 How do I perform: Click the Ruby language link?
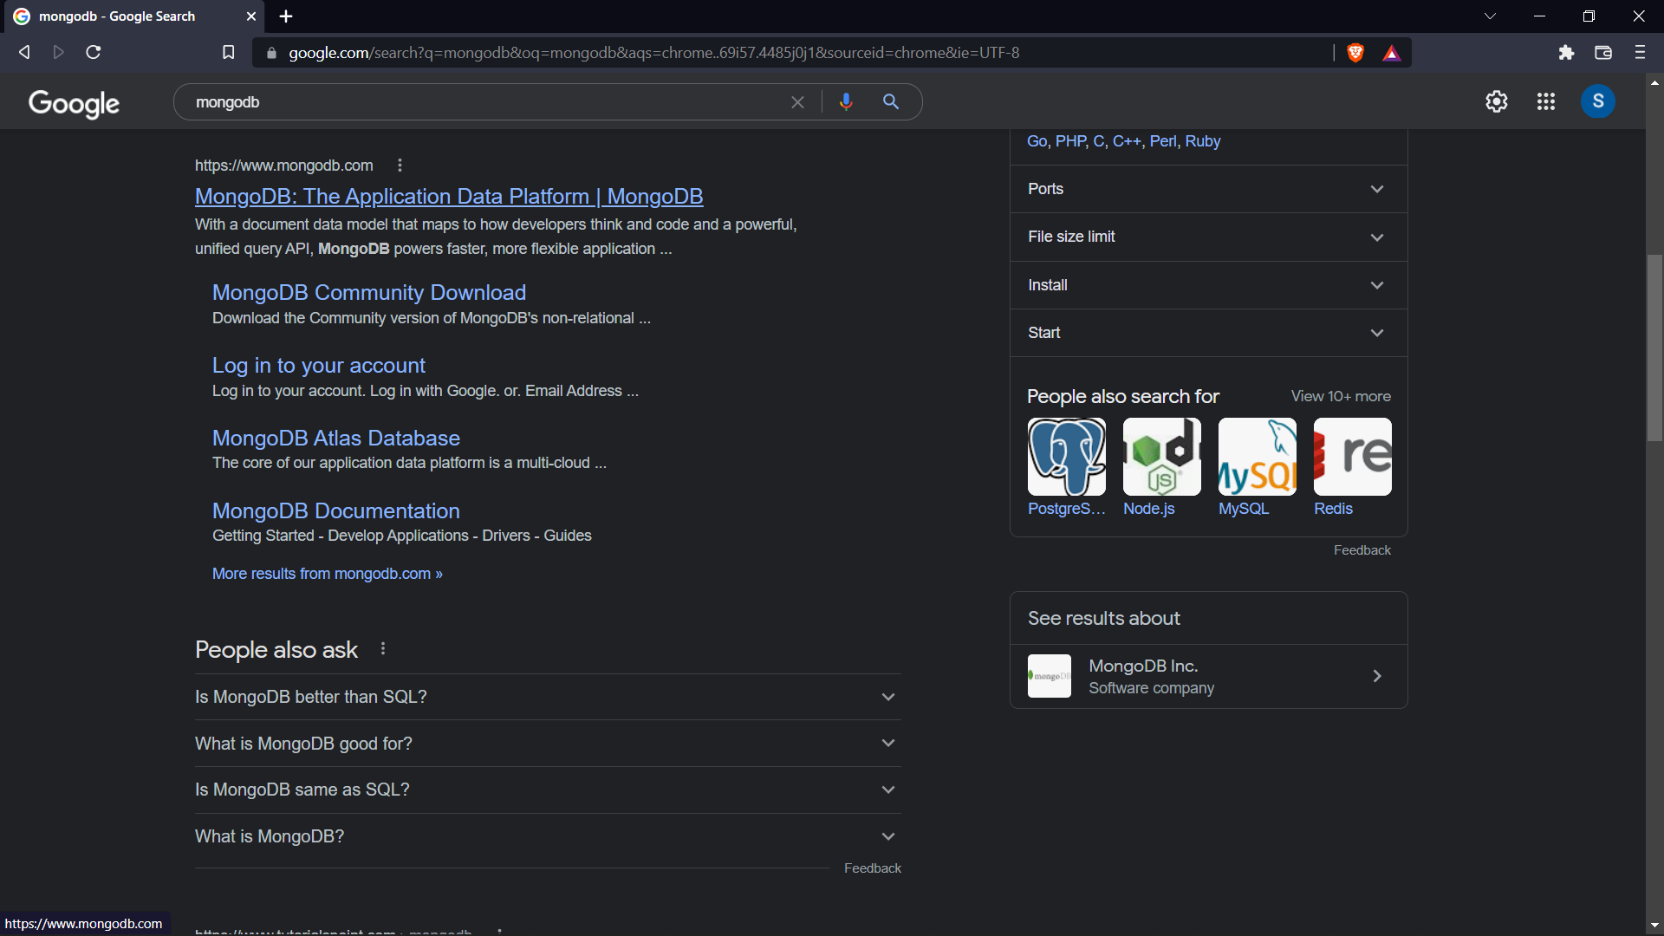pyautogui.click(x=1203, y=141)
